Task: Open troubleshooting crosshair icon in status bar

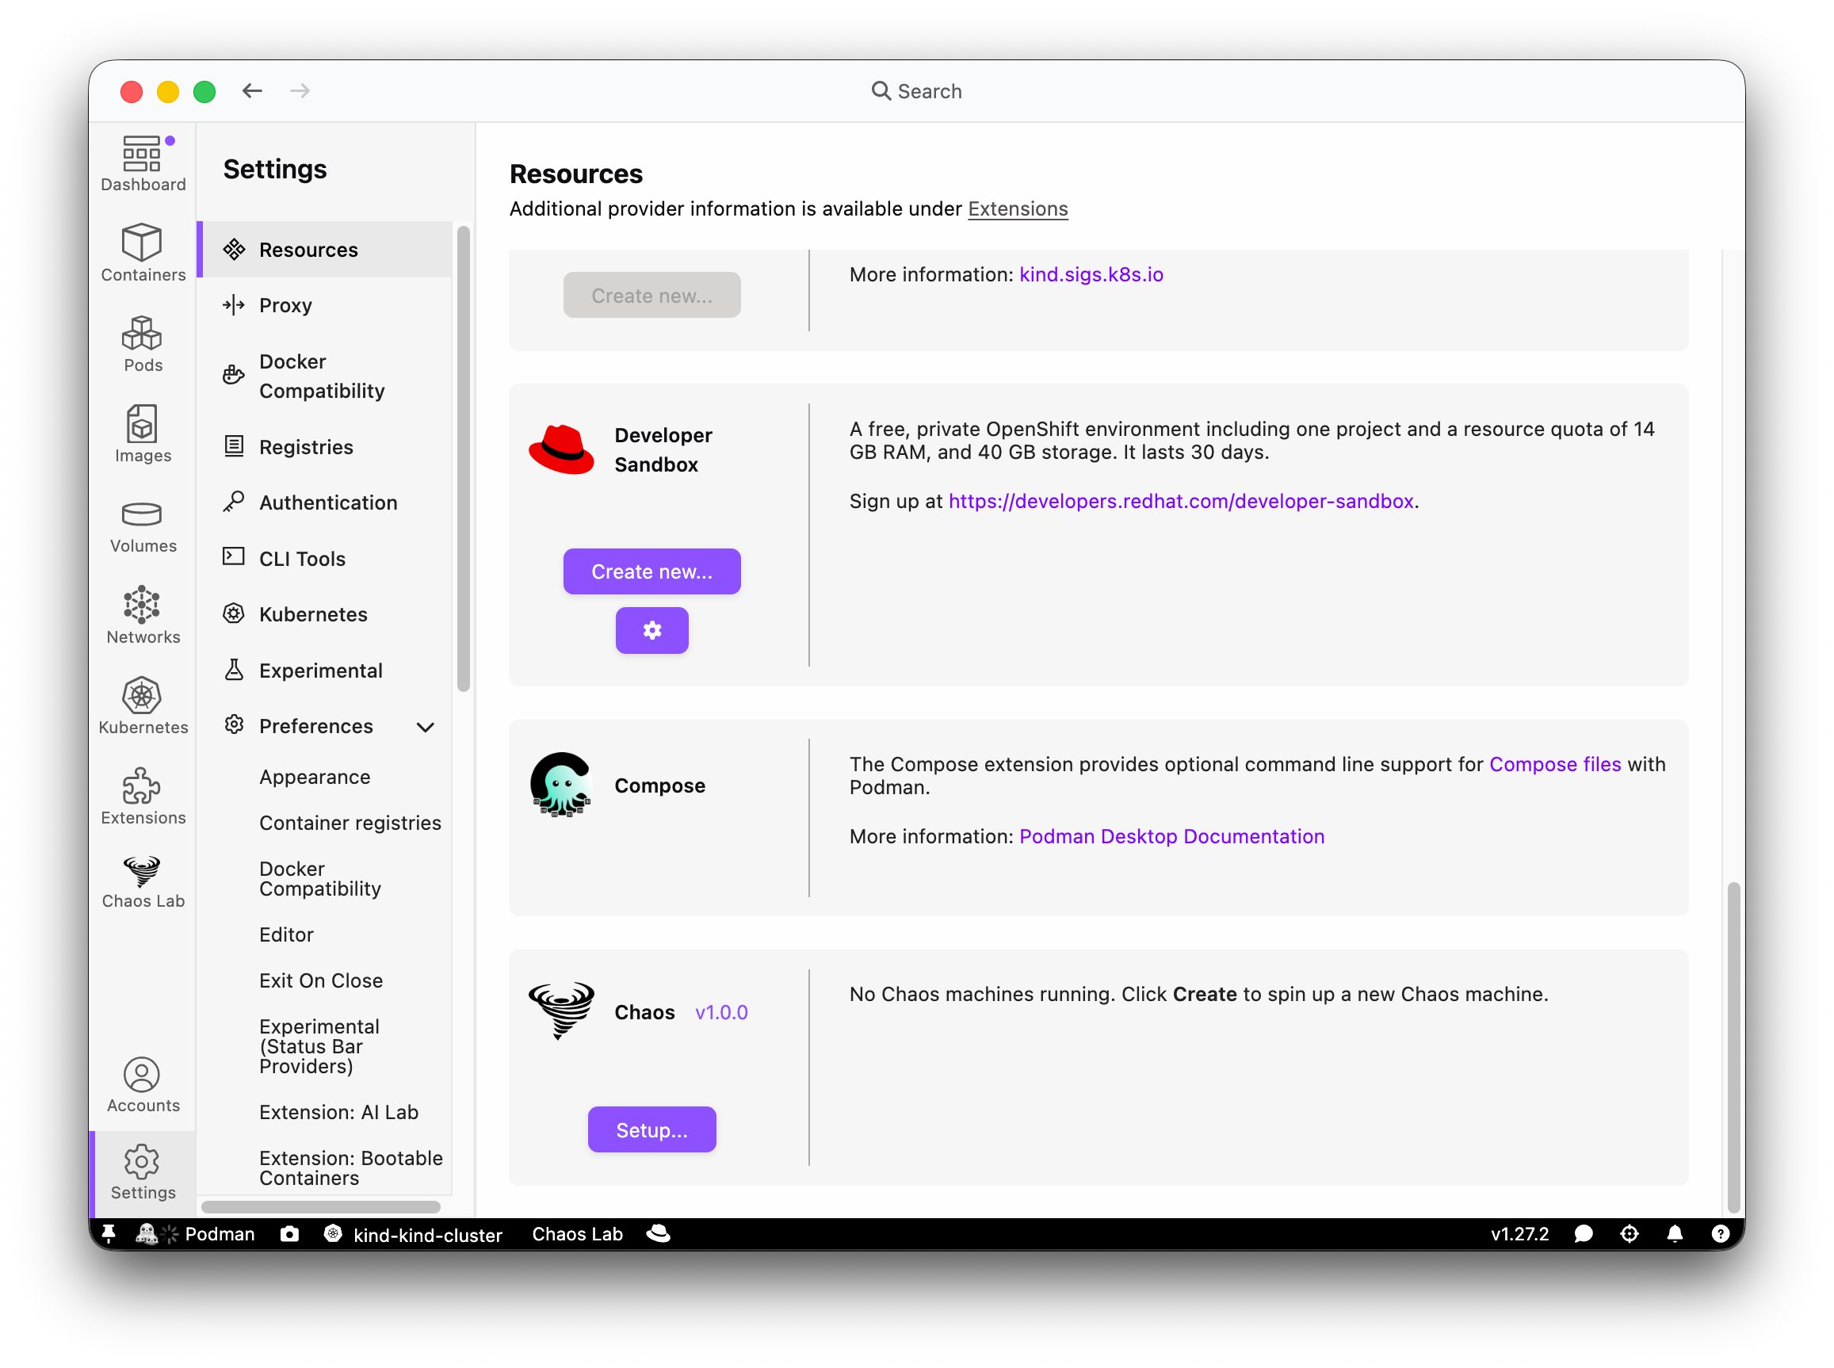Action: [1629, 1234]
